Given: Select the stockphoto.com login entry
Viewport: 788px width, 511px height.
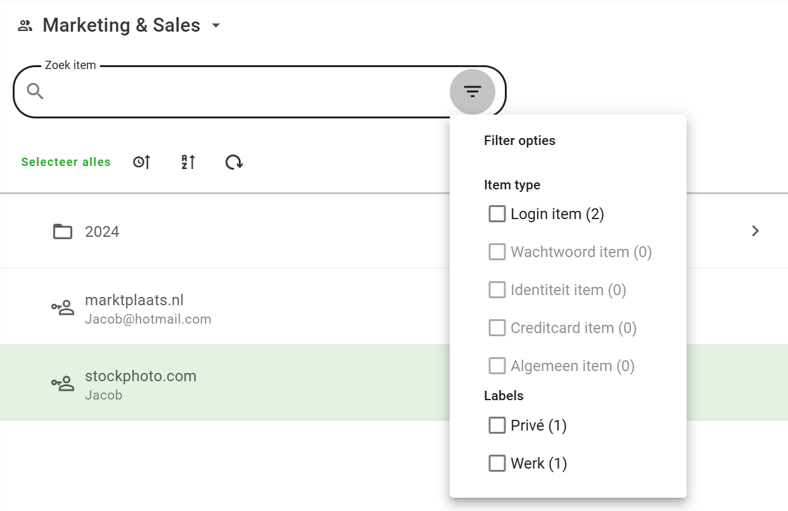Looking at the screenshot, I should coord(253,383).
